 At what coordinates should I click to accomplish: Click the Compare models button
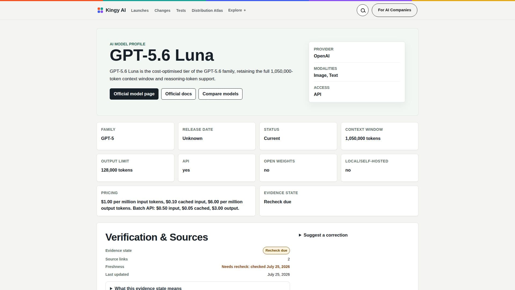[x=220, y=94]
